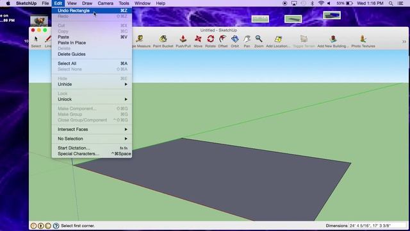Viewport: 410px width, 231px height.
Task: Open the File menu
Action: click(45, 3)
